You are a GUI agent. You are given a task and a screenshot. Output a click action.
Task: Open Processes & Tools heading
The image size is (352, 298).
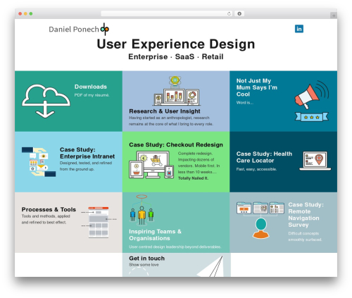coord(49,209)
